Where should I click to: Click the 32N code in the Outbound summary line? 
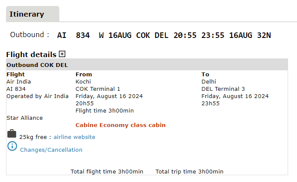pyautogui.click(x=264, y=35)
